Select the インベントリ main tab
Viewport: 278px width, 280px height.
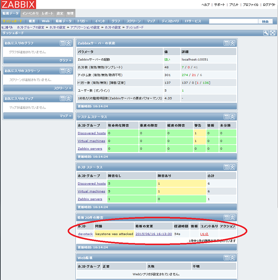[x=30, y=13]
